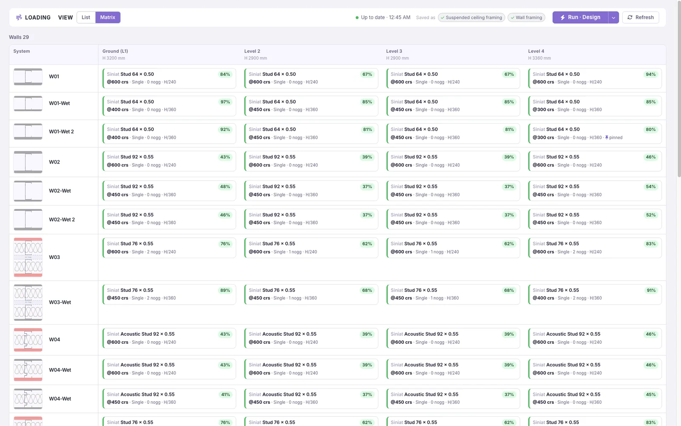Open W03-Wet wall section thumbnail

[28, 302]
